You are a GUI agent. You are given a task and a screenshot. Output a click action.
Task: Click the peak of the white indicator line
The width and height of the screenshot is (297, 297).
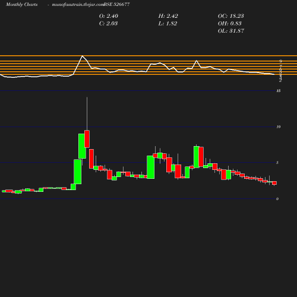click(x=83, y=56)
